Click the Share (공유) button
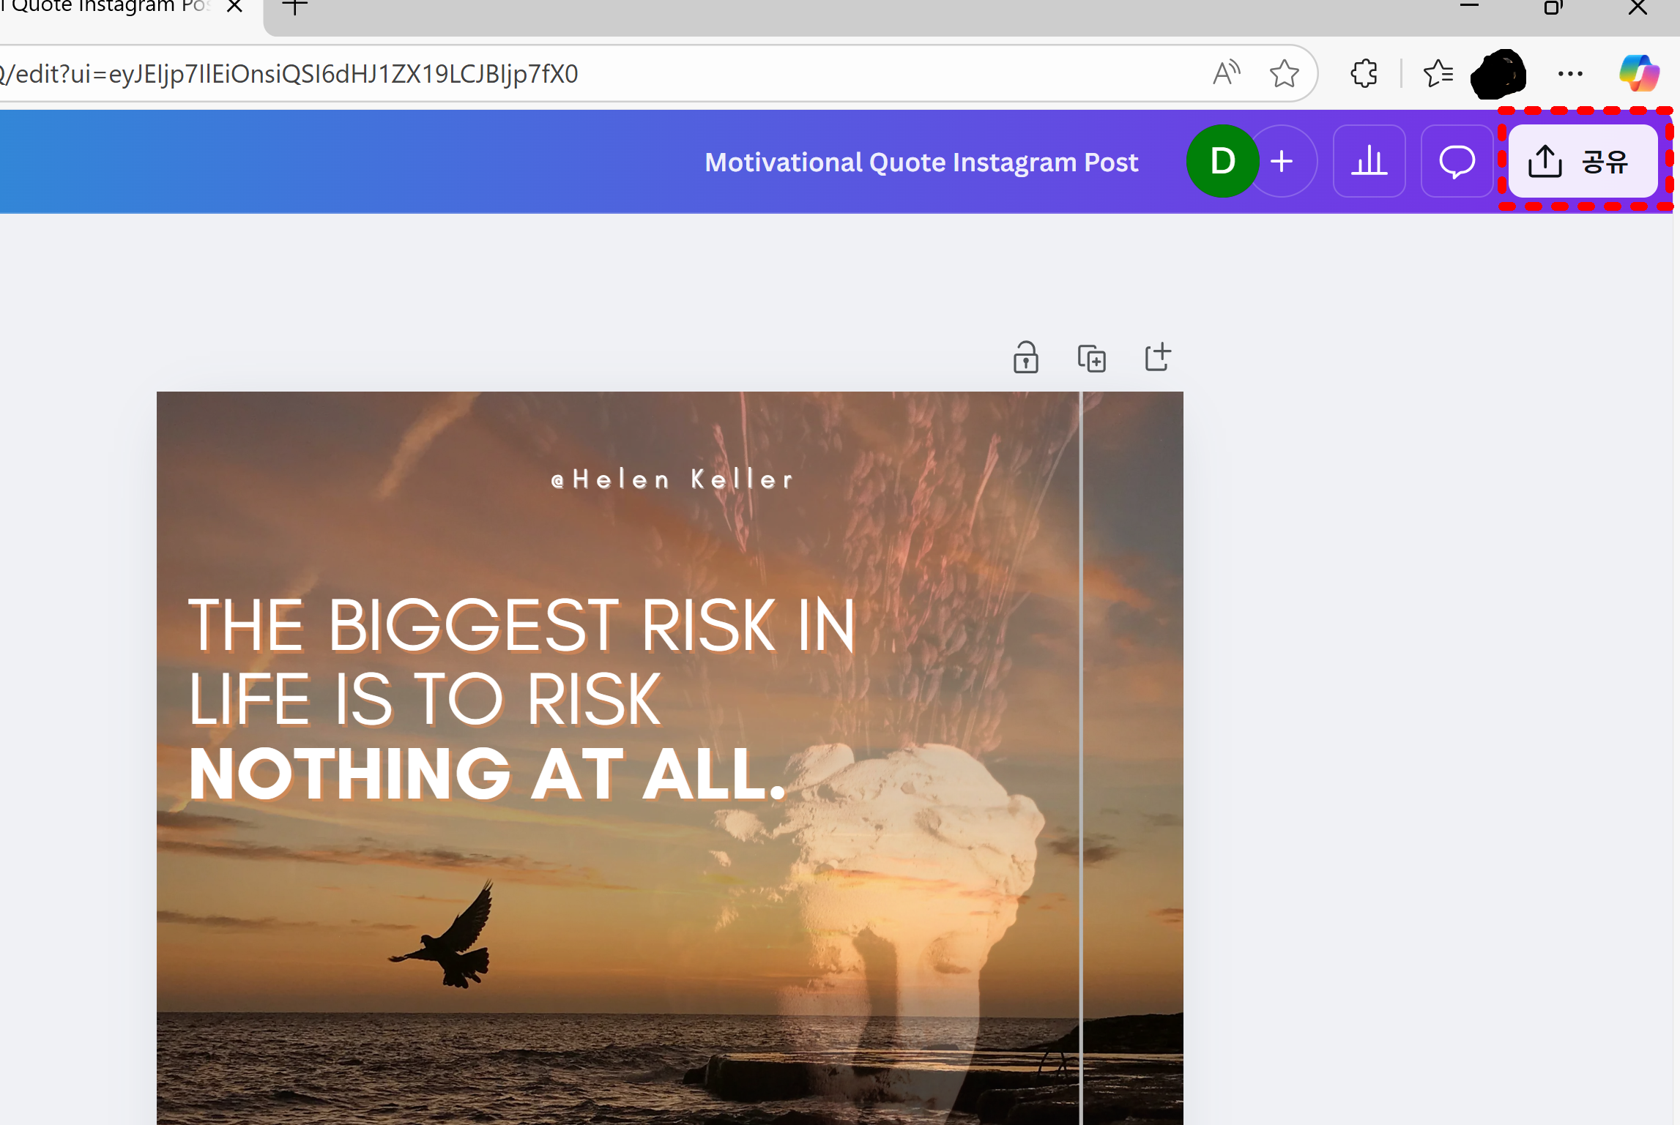Image resolution: width=1680 pixels, height=1125 pixels. click(x=1582, y=161)
